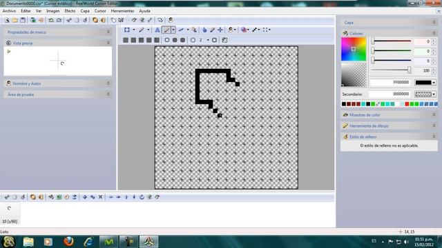
Task: Toggle the bold outlined square after width dropdown
Action: (x=214, y=40)
